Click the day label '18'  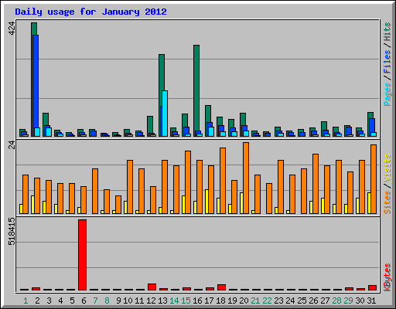pyautogui.click(x=220, y=301)
